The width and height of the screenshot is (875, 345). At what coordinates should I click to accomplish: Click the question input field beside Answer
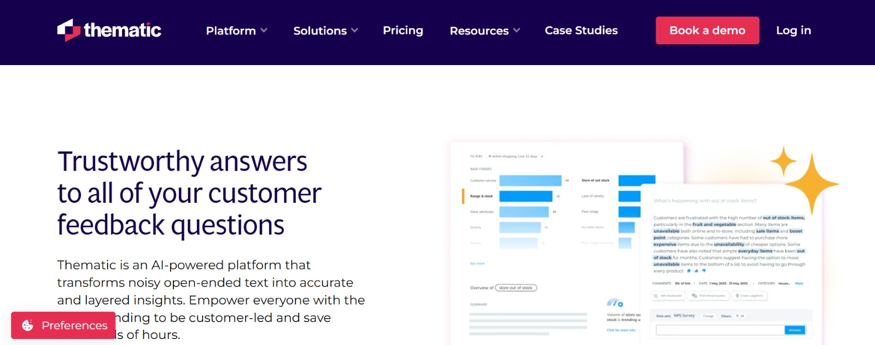720,330
